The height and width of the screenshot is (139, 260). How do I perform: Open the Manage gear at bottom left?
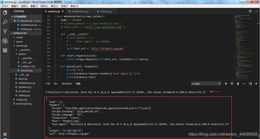point(5,134)
